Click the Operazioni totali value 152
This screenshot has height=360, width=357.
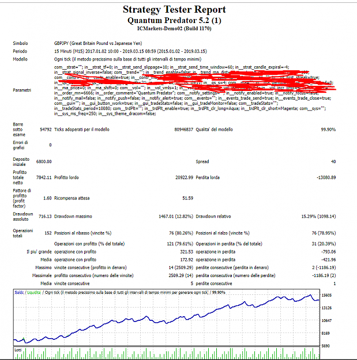click(48, 233)
